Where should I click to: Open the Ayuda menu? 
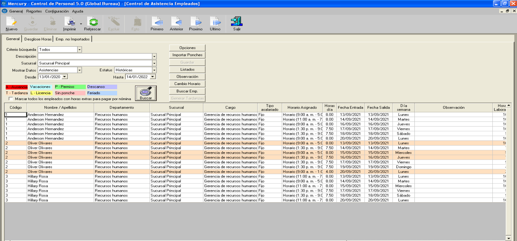pos(77,11)
